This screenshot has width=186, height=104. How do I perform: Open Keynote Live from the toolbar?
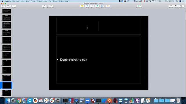(x=50, y=6)
